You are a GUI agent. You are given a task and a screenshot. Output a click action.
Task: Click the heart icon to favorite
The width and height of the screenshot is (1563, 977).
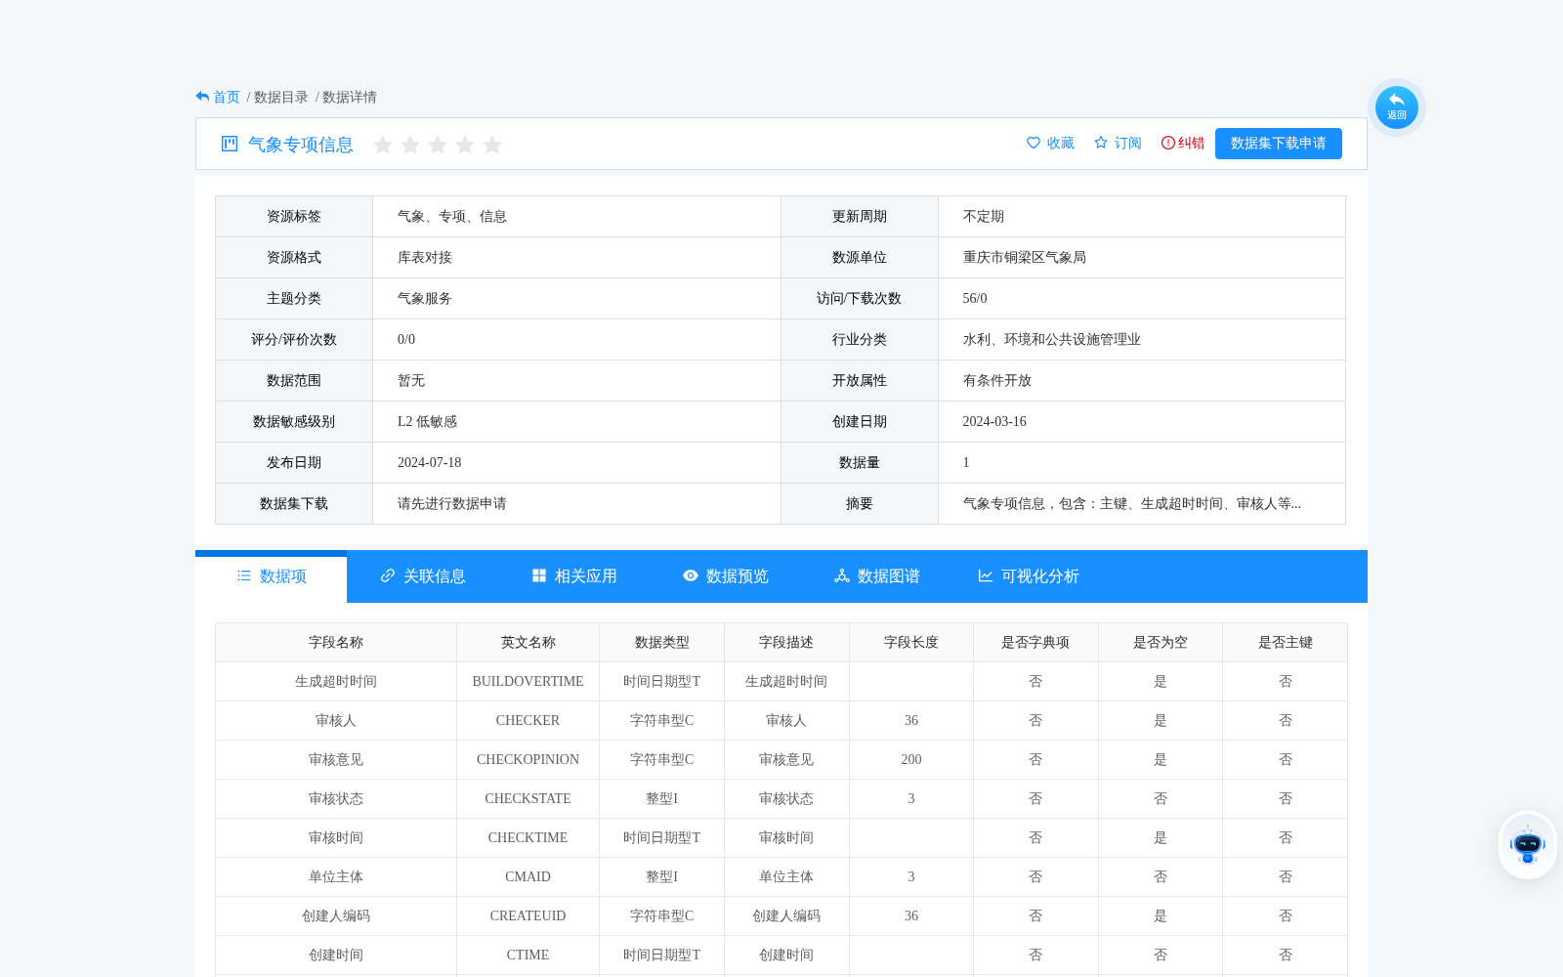[x=1034, y=143]
